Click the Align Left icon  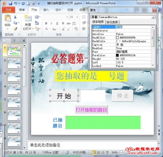[84, 29]
